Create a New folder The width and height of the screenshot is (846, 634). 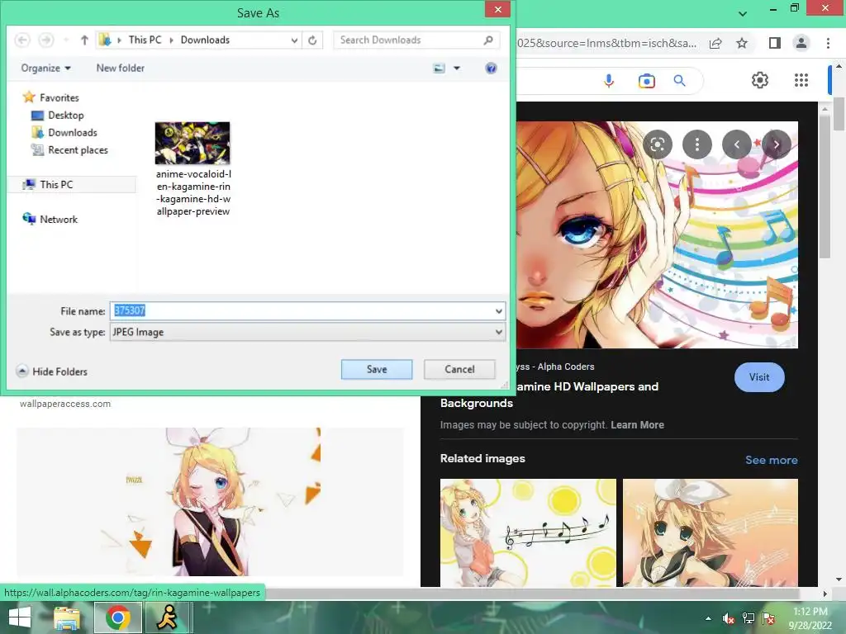(121, 68)
